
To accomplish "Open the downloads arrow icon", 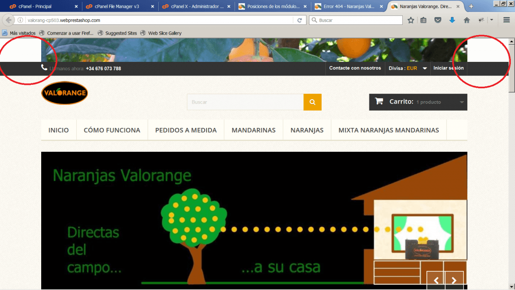I will (452, 20).
